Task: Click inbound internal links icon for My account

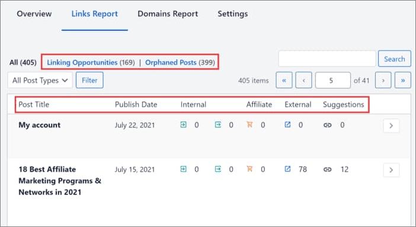Action: click(183, 124)
